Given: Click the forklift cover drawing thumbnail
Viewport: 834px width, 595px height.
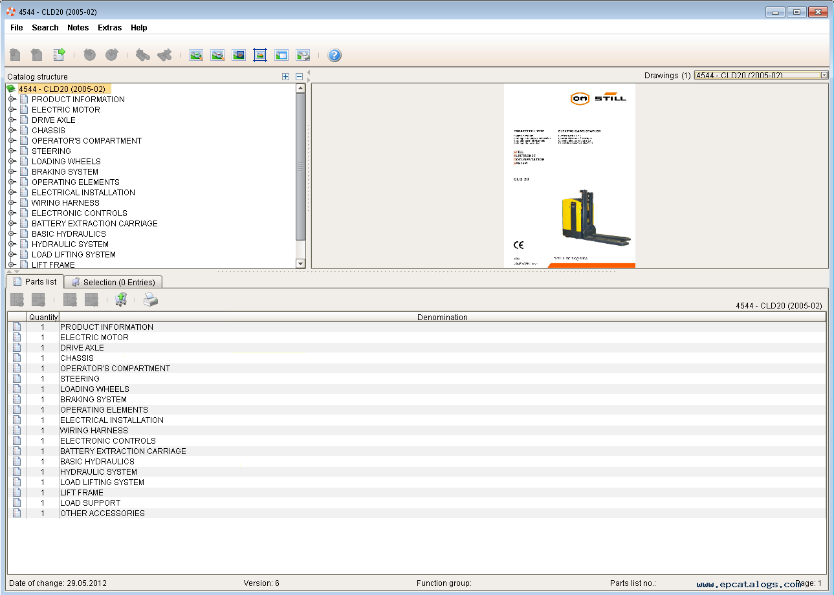Looking at the screenshot, I should [569, 175].
